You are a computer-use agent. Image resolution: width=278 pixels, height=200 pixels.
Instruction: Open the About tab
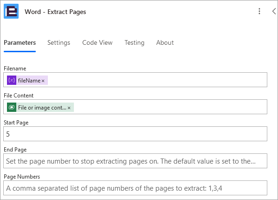[x=165, y=43]
